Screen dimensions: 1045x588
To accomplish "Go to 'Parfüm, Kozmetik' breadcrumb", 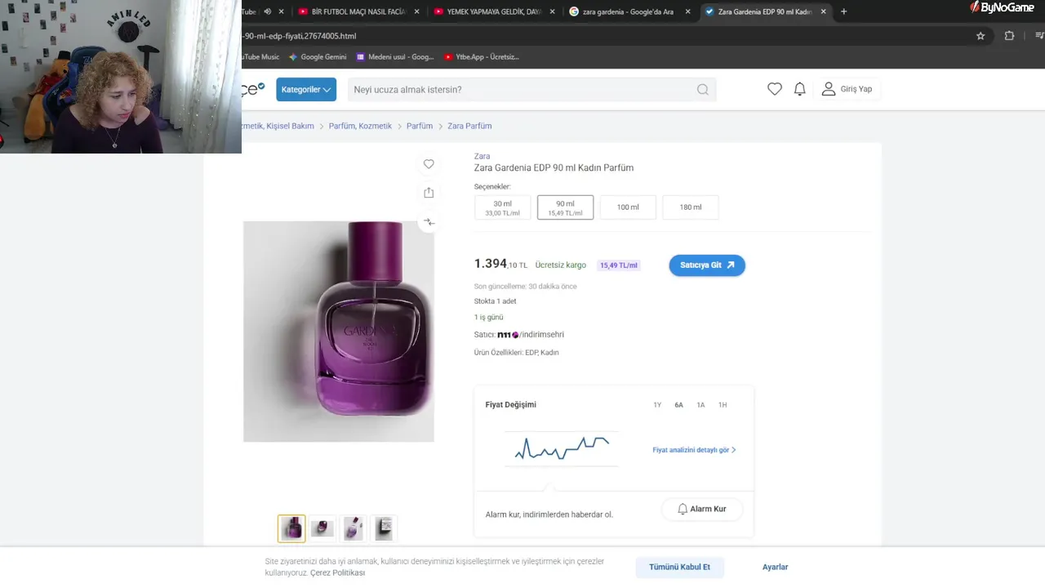I will (x=360, y=126).
